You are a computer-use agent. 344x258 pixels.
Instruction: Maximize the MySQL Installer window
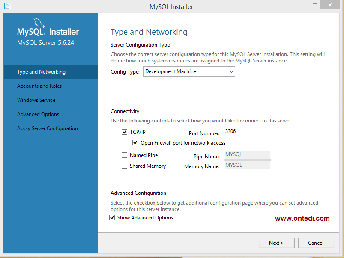pos(315,5)
